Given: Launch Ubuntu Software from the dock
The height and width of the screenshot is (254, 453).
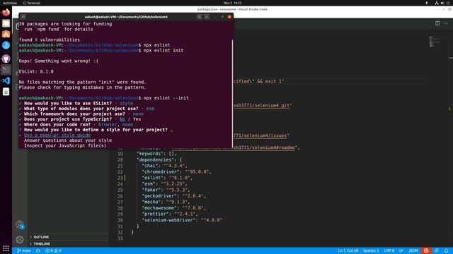Looking at the screenshot, I should (x=6, y=35).
